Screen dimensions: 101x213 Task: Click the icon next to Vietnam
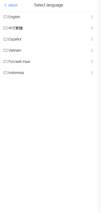(5, 50)
